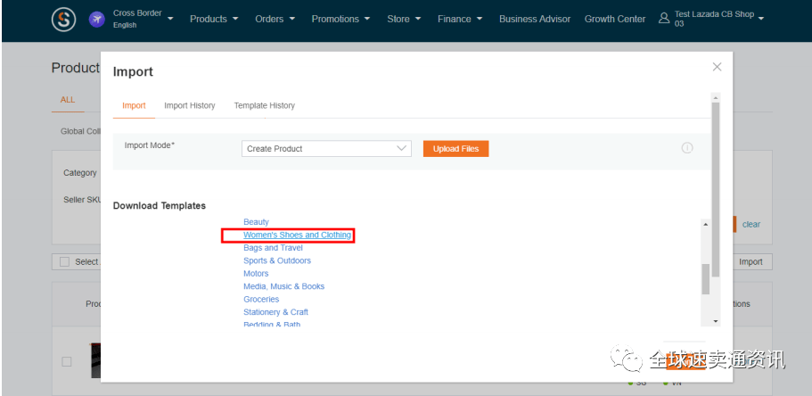Click the info icon beside Upload Files
The height and width of the screenshot is (396, 812).
click(686, 148)
